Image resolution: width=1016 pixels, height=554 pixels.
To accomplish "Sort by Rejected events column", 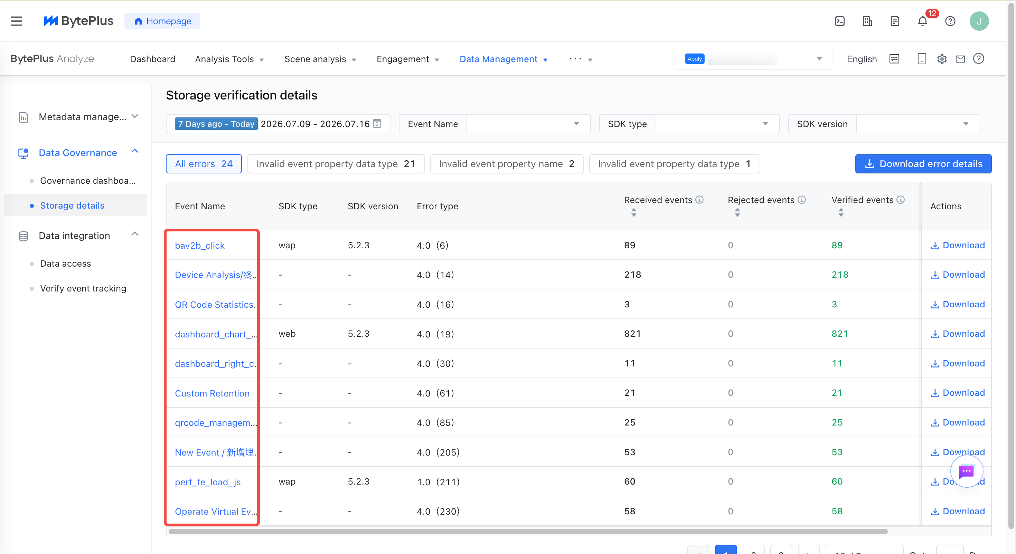I will pyautogui.click(x=737, y=212).
